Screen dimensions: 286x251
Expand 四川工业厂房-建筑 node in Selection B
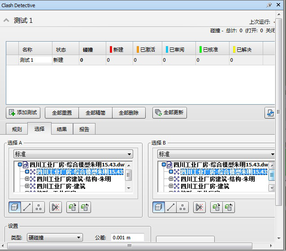[x=171, y=186]
